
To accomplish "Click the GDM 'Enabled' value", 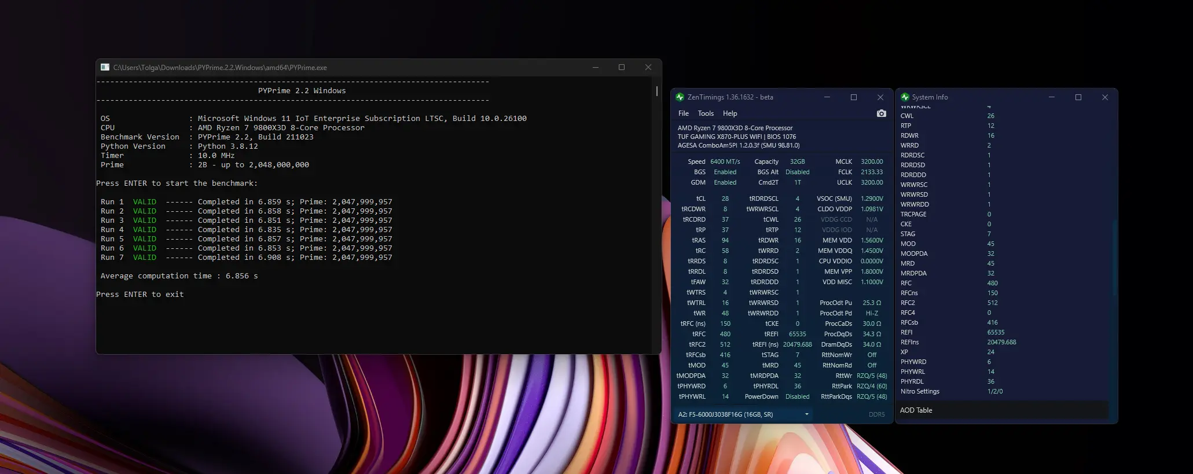I will 725,182.
